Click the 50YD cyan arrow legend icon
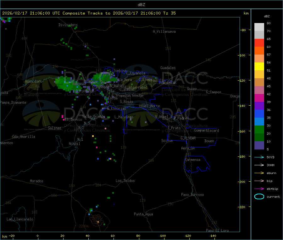Viewport: 283px width, 240px height. [259, 157]
